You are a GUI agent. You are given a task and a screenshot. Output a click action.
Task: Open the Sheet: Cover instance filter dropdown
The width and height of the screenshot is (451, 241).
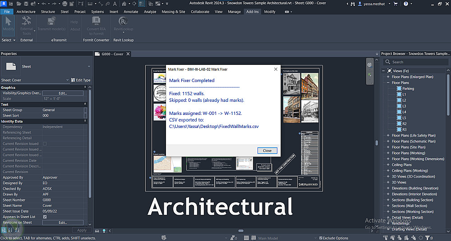68,80
